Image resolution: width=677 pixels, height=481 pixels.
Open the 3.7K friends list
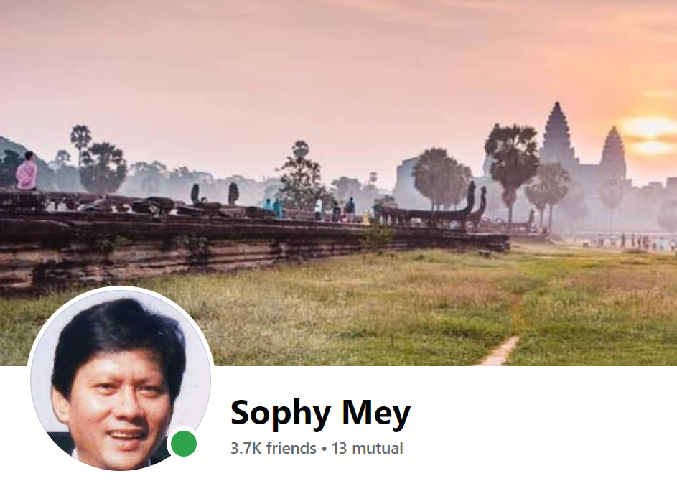pos(274,448)
